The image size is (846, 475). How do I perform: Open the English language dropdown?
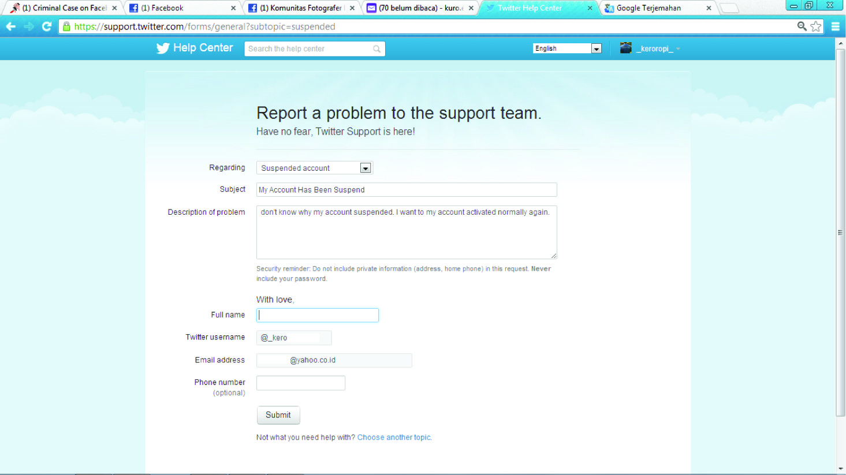pyautogui.click(x=567, y=48)
